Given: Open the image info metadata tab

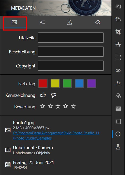Looking at the screenshot, I should click(x=14, y=22).
